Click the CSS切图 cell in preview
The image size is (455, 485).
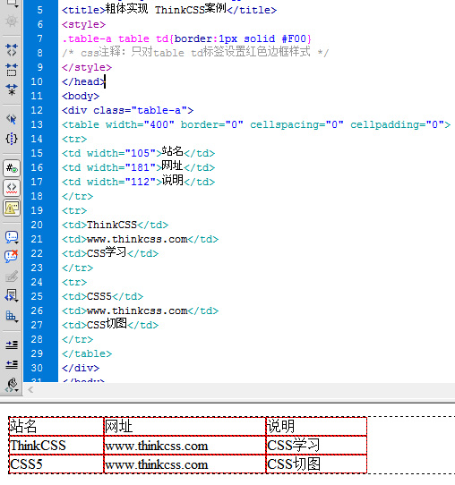(317, 464)
